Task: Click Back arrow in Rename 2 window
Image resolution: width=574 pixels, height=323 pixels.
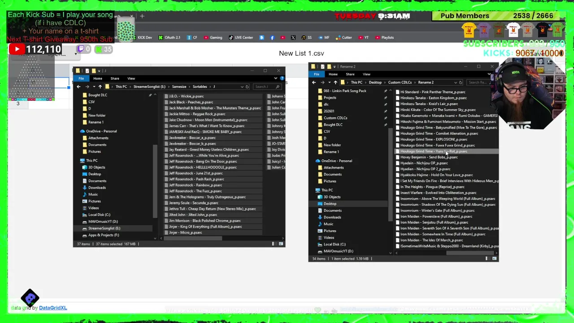Action: (314, 83)
